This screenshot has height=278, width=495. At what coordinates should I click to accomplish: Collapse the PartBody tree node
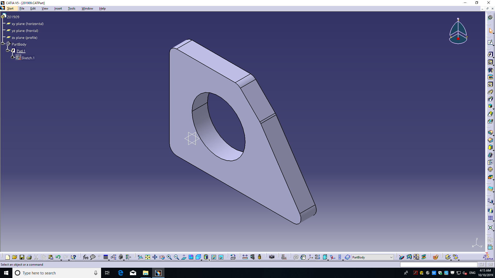click(3, 44)
